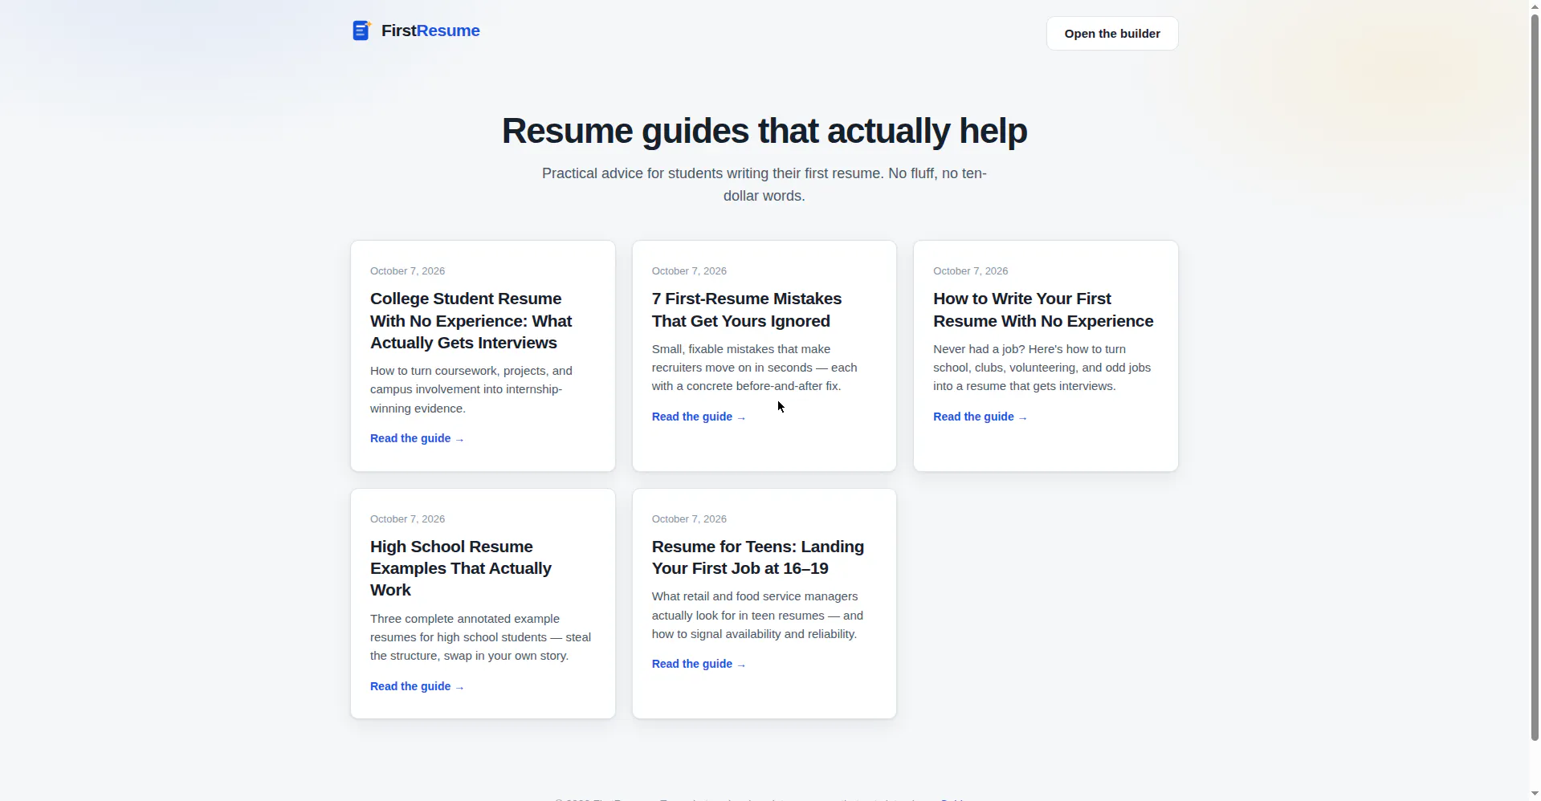Click the page vertical scrollbar thumb
Image resolution: width=1541 pixels, height=801 pixels.
click(x=1535, y=377)
